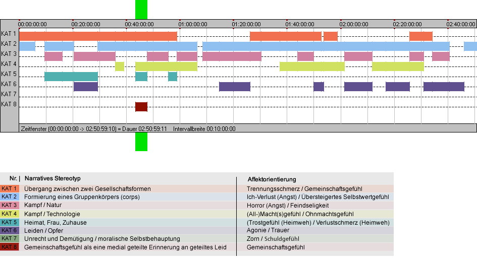The height and width of the screenshot is (267, 477).
Task: Select the dark red KAT 8 timeline segment
Action: (x=141, y=107)
